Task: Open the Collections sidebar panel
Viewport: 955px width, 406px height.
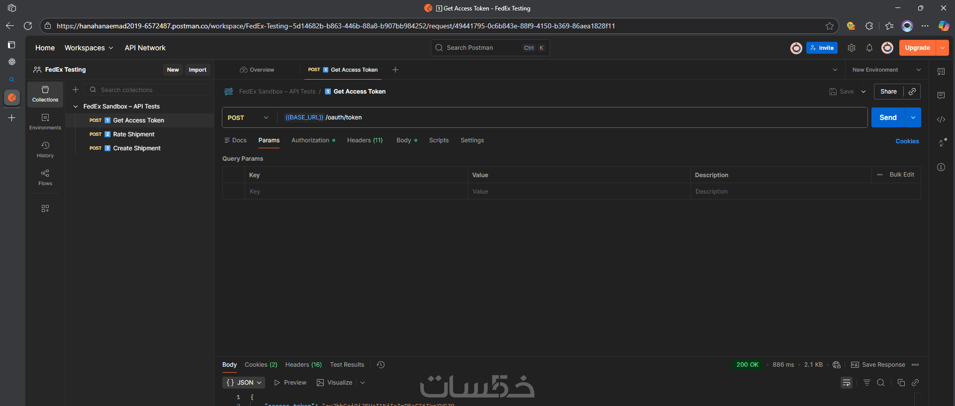Action: [x=45, y=94]
